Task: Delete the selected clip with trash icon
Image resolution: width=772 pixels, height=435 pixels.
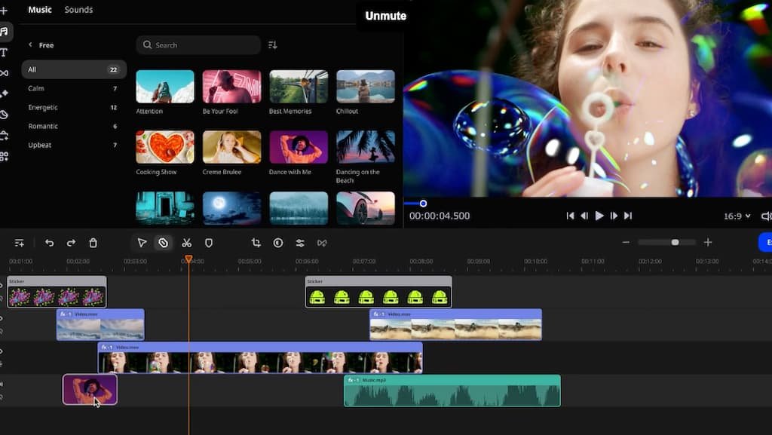Action: 93,243
